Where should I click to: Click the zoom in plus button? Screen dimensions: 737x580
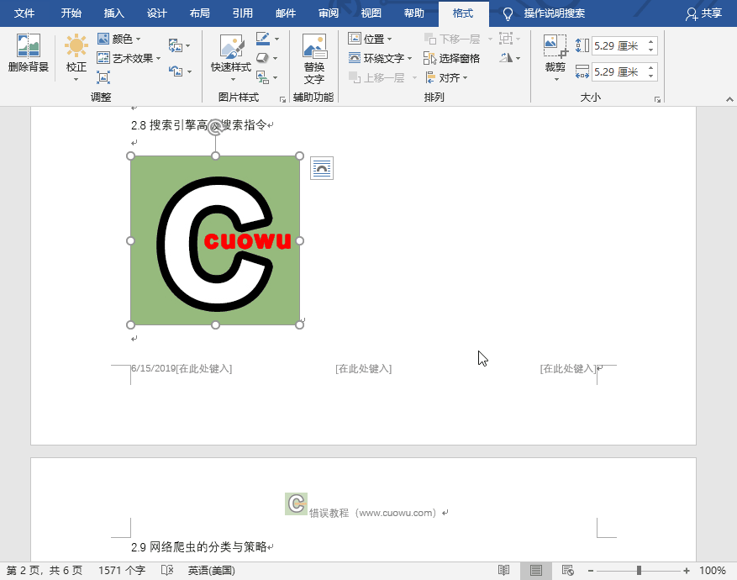click(x=687, y=571)
